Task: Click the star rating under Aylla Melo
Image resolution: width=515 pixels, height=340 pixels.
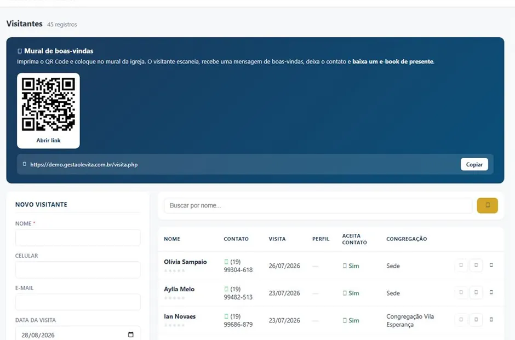Action: click(x=174, y=298)
